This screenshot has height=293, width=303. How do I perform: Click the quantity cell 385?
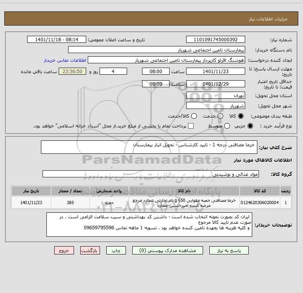click(70, 203)
